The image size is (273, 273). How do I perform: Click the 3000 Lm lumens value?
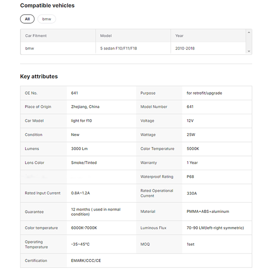click(79, 149)
